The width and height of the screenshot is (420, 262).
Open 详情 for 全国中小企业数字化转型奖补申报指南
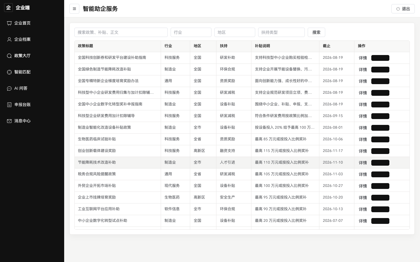(x=363, y=105)
